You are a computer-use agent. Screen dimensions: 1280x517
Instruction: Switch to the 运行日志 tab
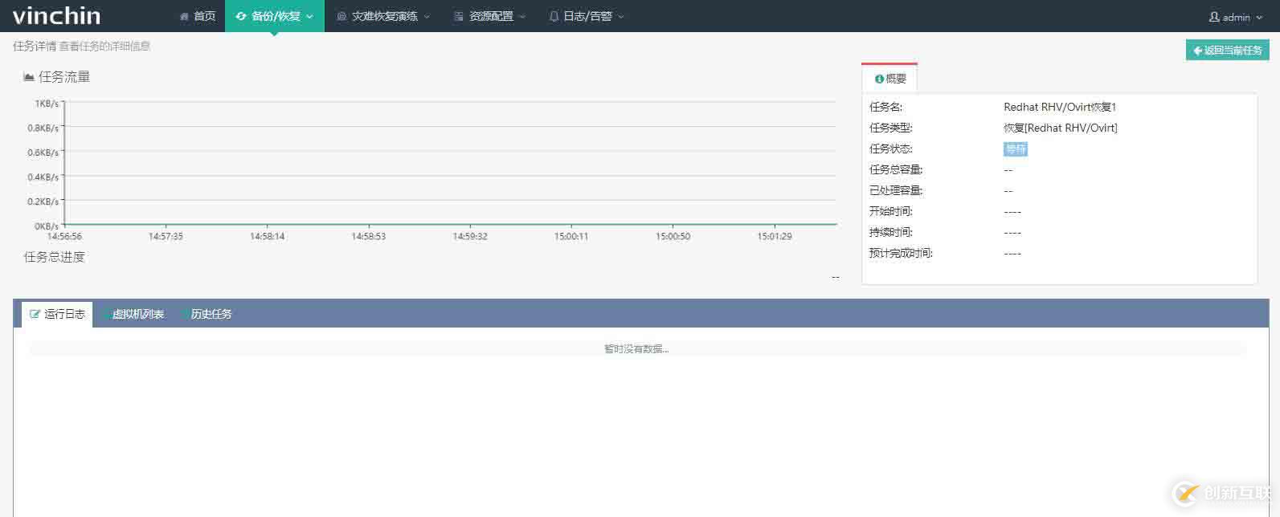pos(57,314)
